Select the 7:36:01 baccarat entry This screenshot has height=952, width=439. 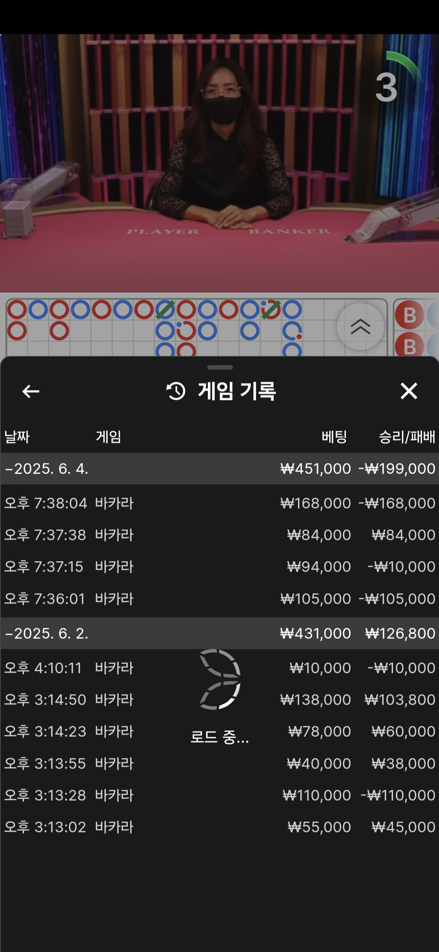(x=219, y=599)
